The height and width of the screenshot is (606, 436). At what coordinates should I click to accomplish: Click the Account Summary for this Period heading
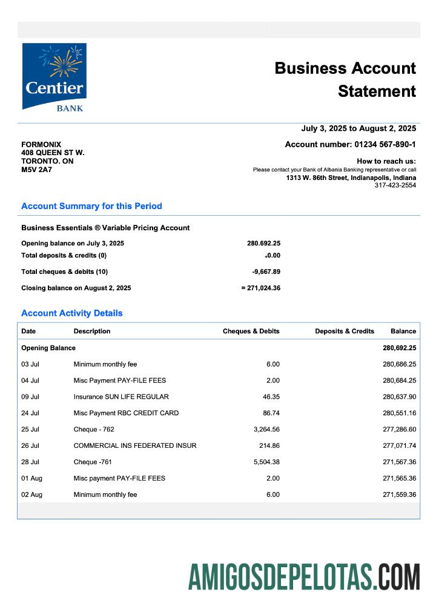coord(91,206)
